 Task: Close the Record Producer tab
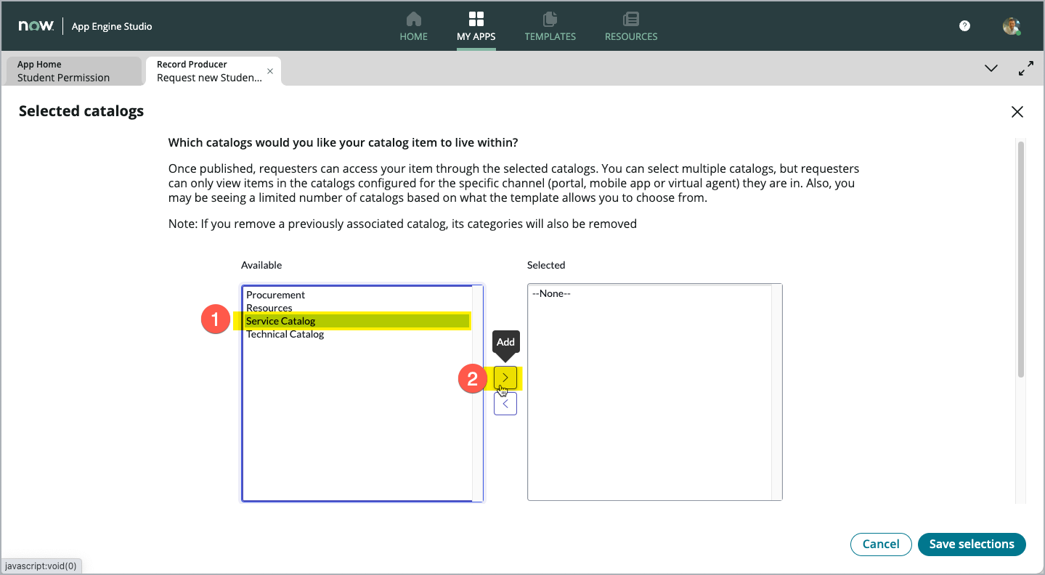[x=270, y=71]
